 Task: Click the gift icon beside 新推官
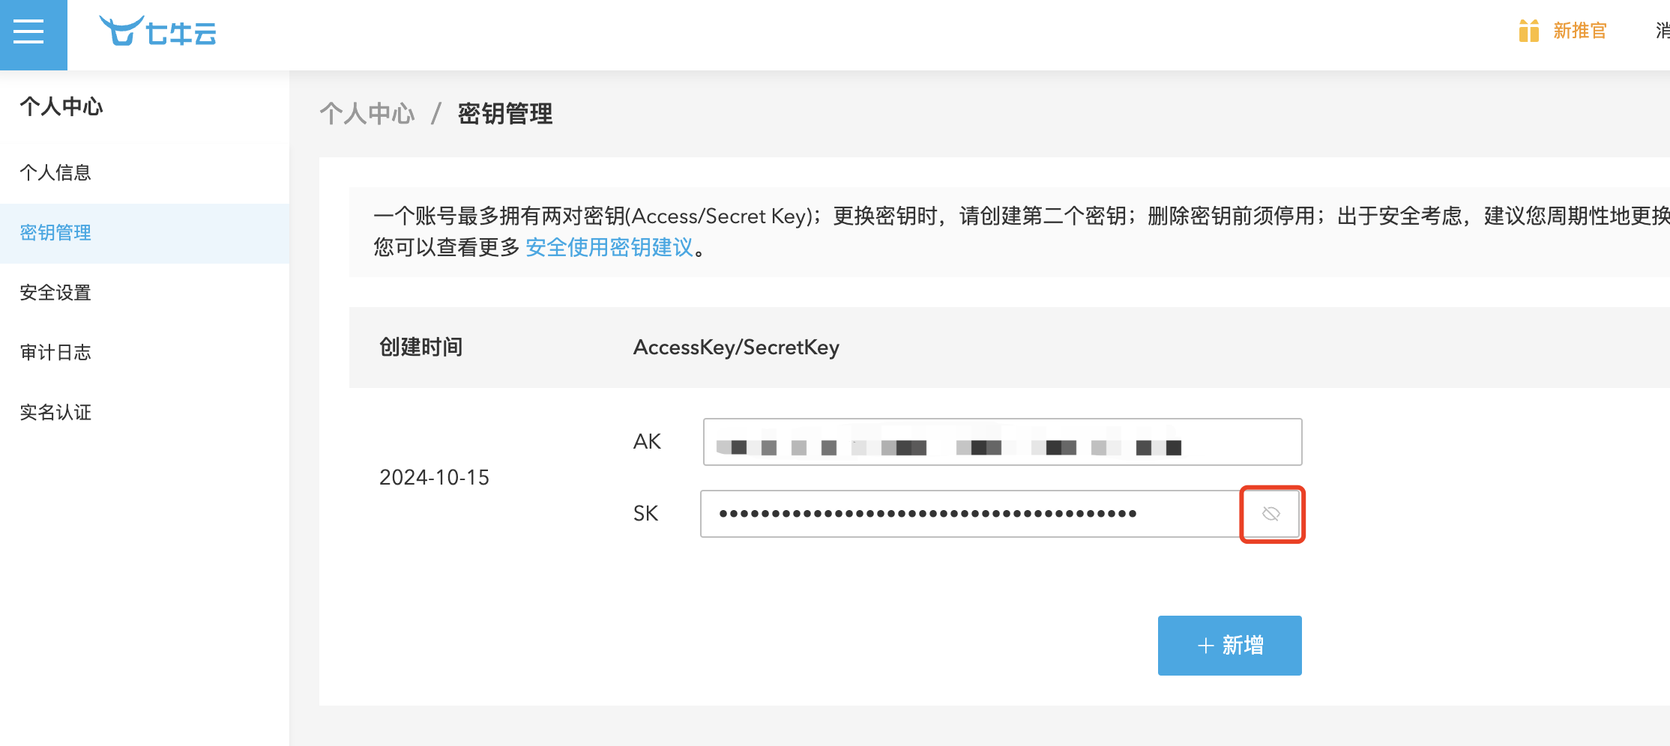click(x=1528, y=31)
